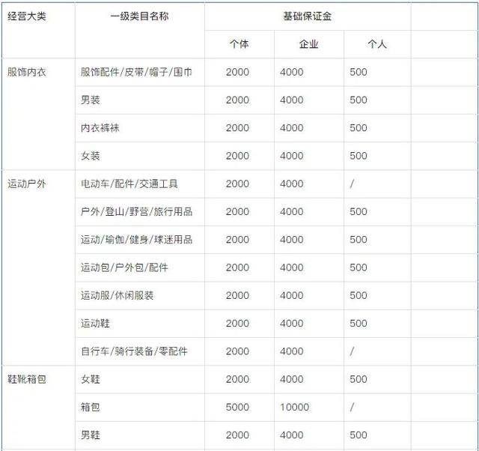Click 2000 in the 运动鞋 row
The width and height of the screenshot is (479, 451).
[237, 324]
